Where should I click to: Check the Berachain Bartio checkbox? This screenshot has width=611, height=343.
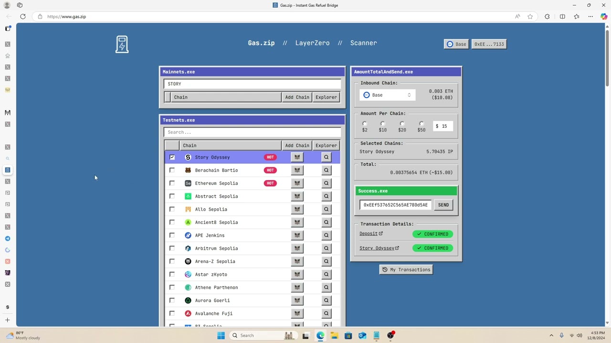pyautogui.click(x=172, y=170)
